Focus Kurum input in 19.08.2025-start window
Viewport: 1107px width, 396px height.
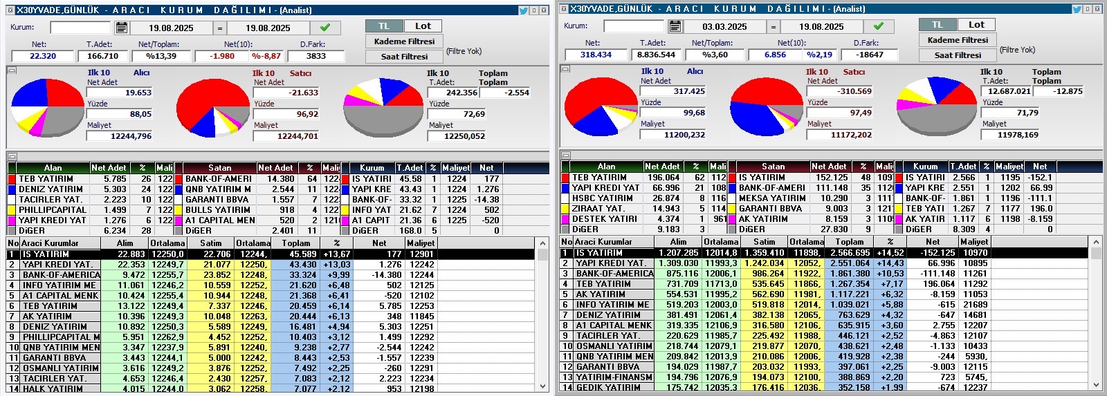pyautogui.click(x=80, y=28)
